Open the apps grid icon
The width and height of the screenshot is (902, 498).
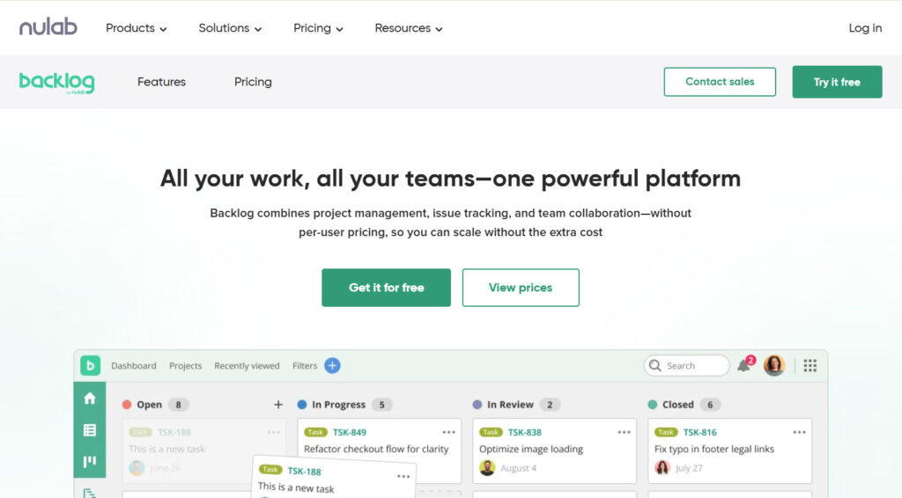[810, 365]
